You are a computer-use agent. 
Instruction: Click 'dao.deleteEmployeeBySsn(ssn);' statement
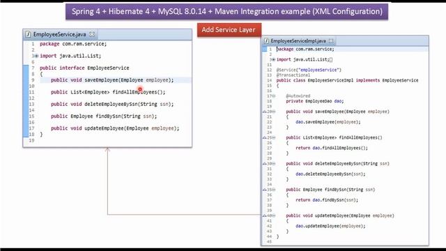click(x=330, y=174)
